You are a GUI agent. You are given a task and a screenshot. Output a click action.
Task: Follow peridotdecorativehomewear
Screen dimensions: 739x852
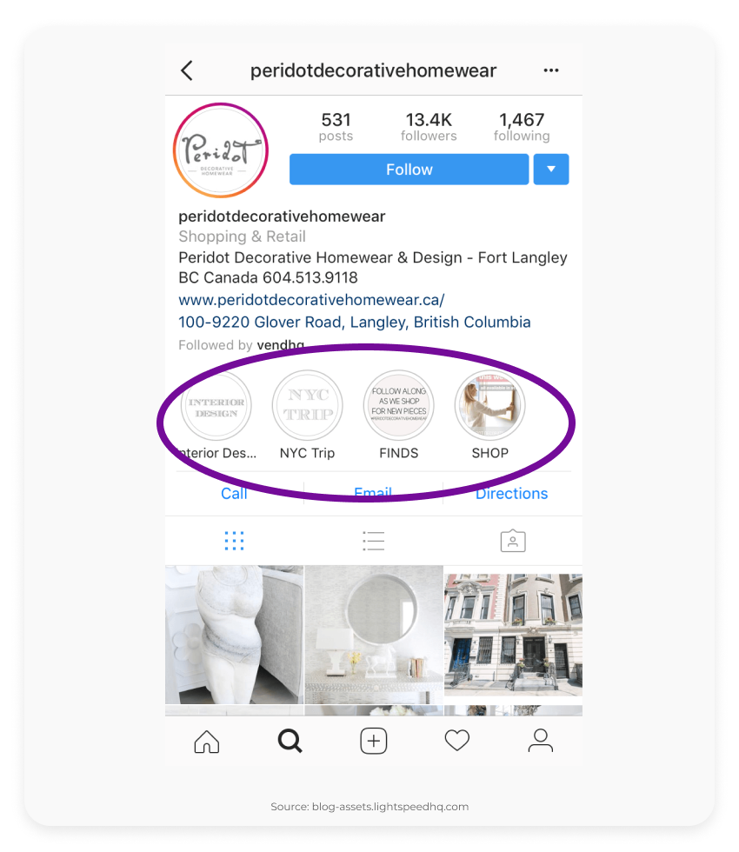409,170
